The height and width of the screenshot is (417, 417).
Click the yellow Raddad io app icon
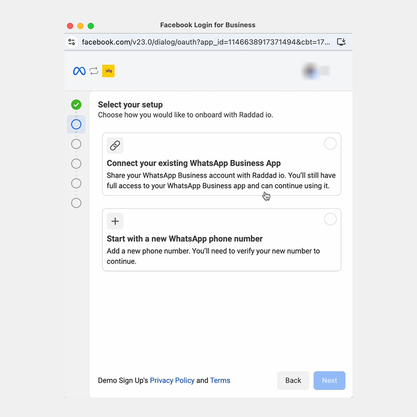[108, 71]
